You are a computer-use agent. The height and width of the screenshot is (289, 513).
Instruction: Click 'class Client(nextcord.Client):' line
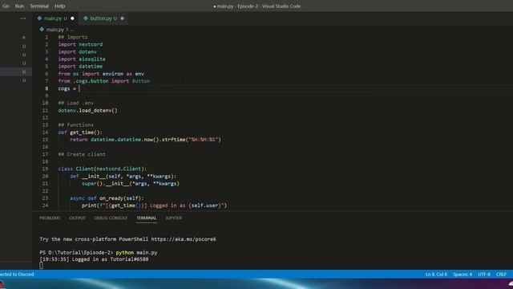click(x=103, y=169)
